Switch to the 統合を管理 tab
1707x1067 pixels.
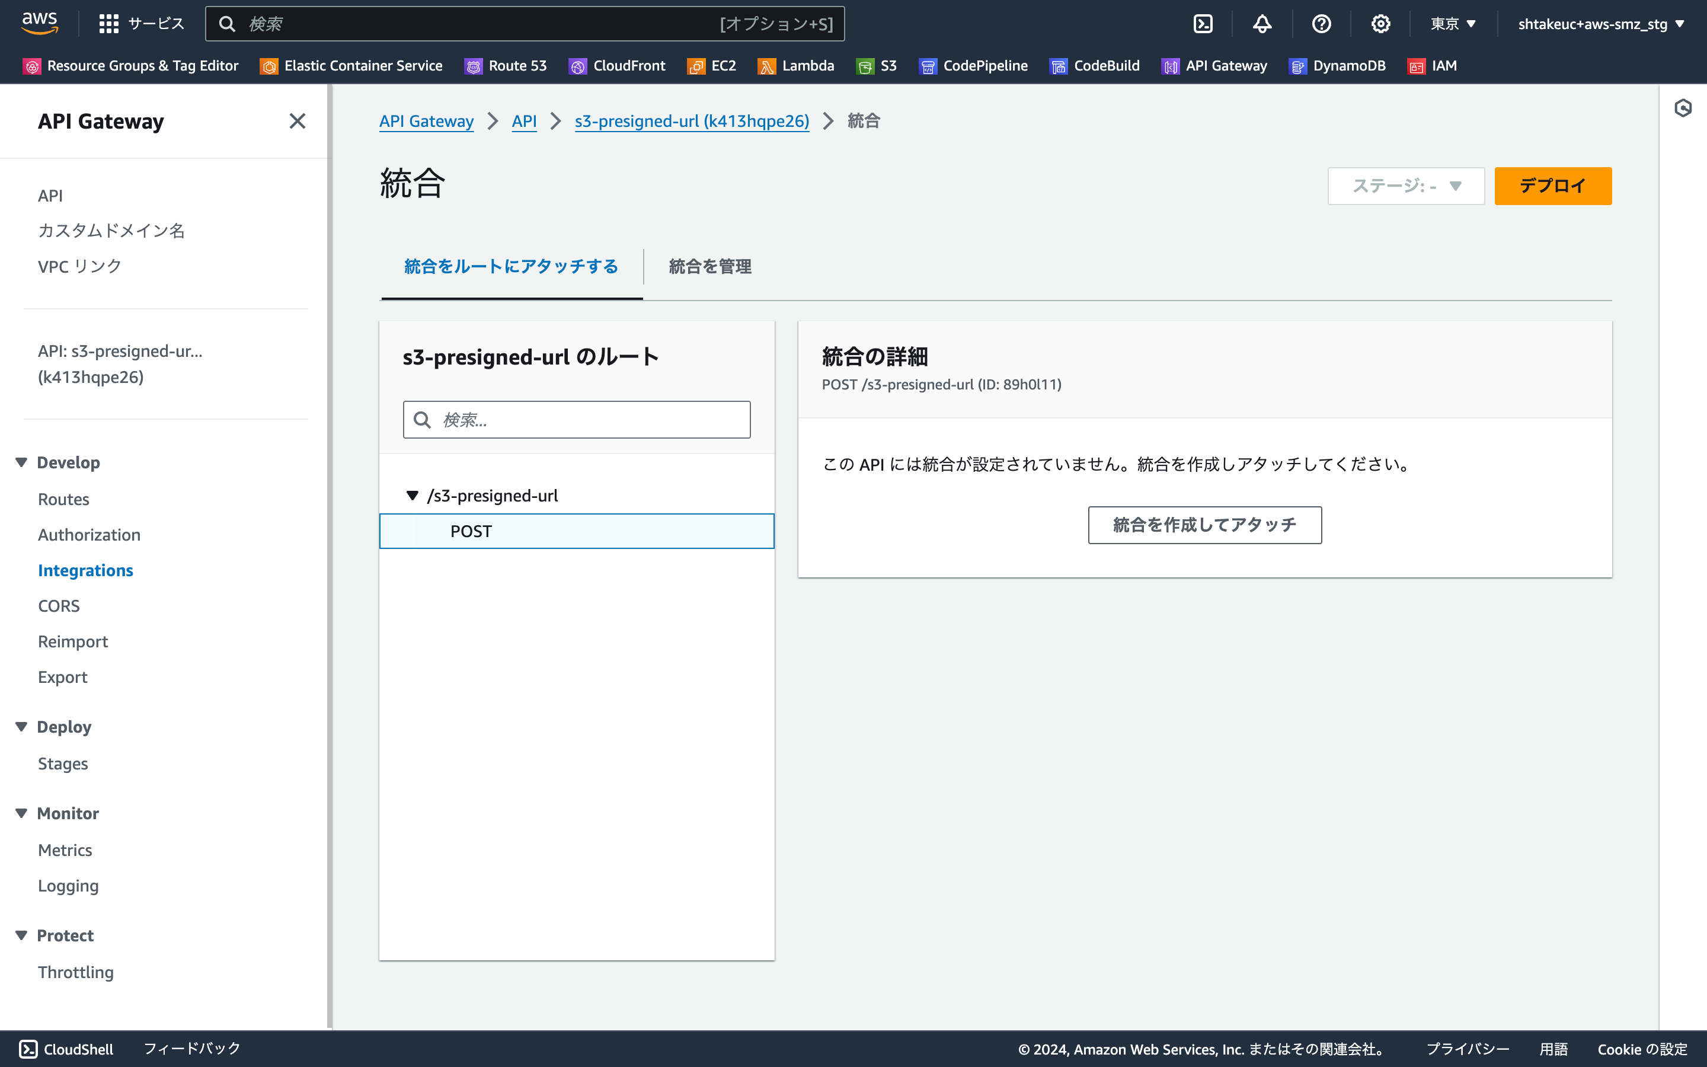(x=709, y=267)
